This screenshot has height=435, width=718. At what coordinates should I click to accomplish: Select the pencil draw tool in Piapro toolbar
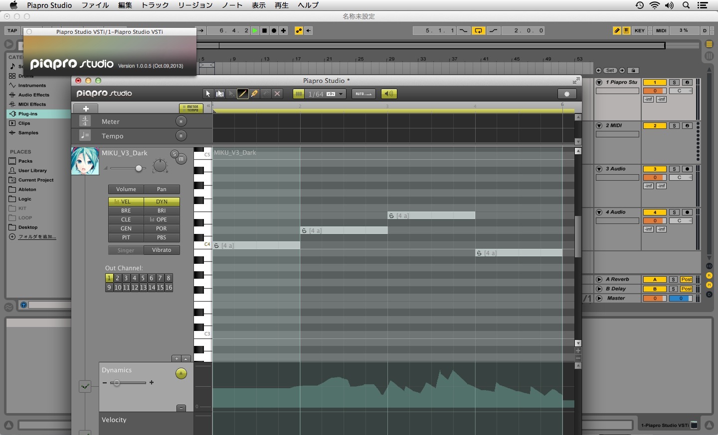pyautogui.click(x=243, y=94)
